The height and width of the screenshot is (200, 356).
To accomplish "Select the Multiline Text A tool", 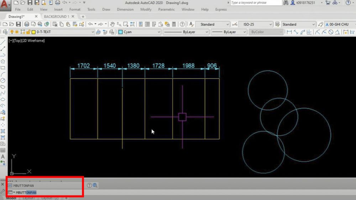I will tap(3, 157).
